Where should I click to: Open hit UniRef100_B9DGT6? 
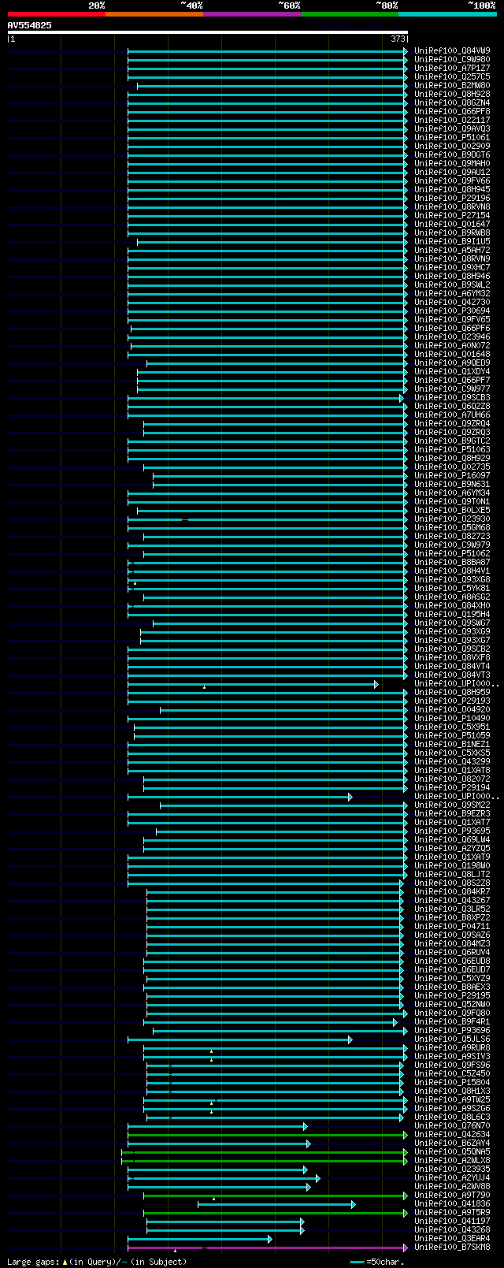tap(452, 155)
